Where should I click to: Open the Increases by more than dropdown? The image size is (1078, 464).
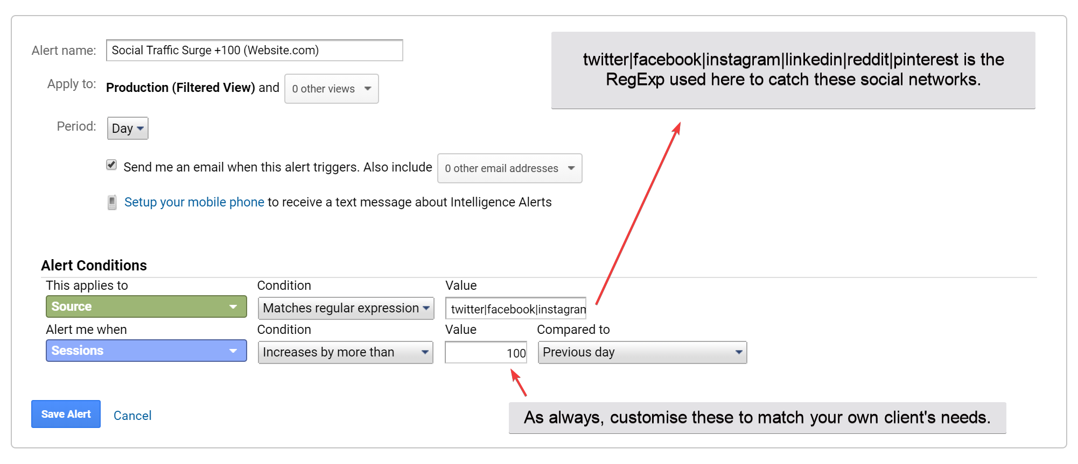(x=346, y=352)
